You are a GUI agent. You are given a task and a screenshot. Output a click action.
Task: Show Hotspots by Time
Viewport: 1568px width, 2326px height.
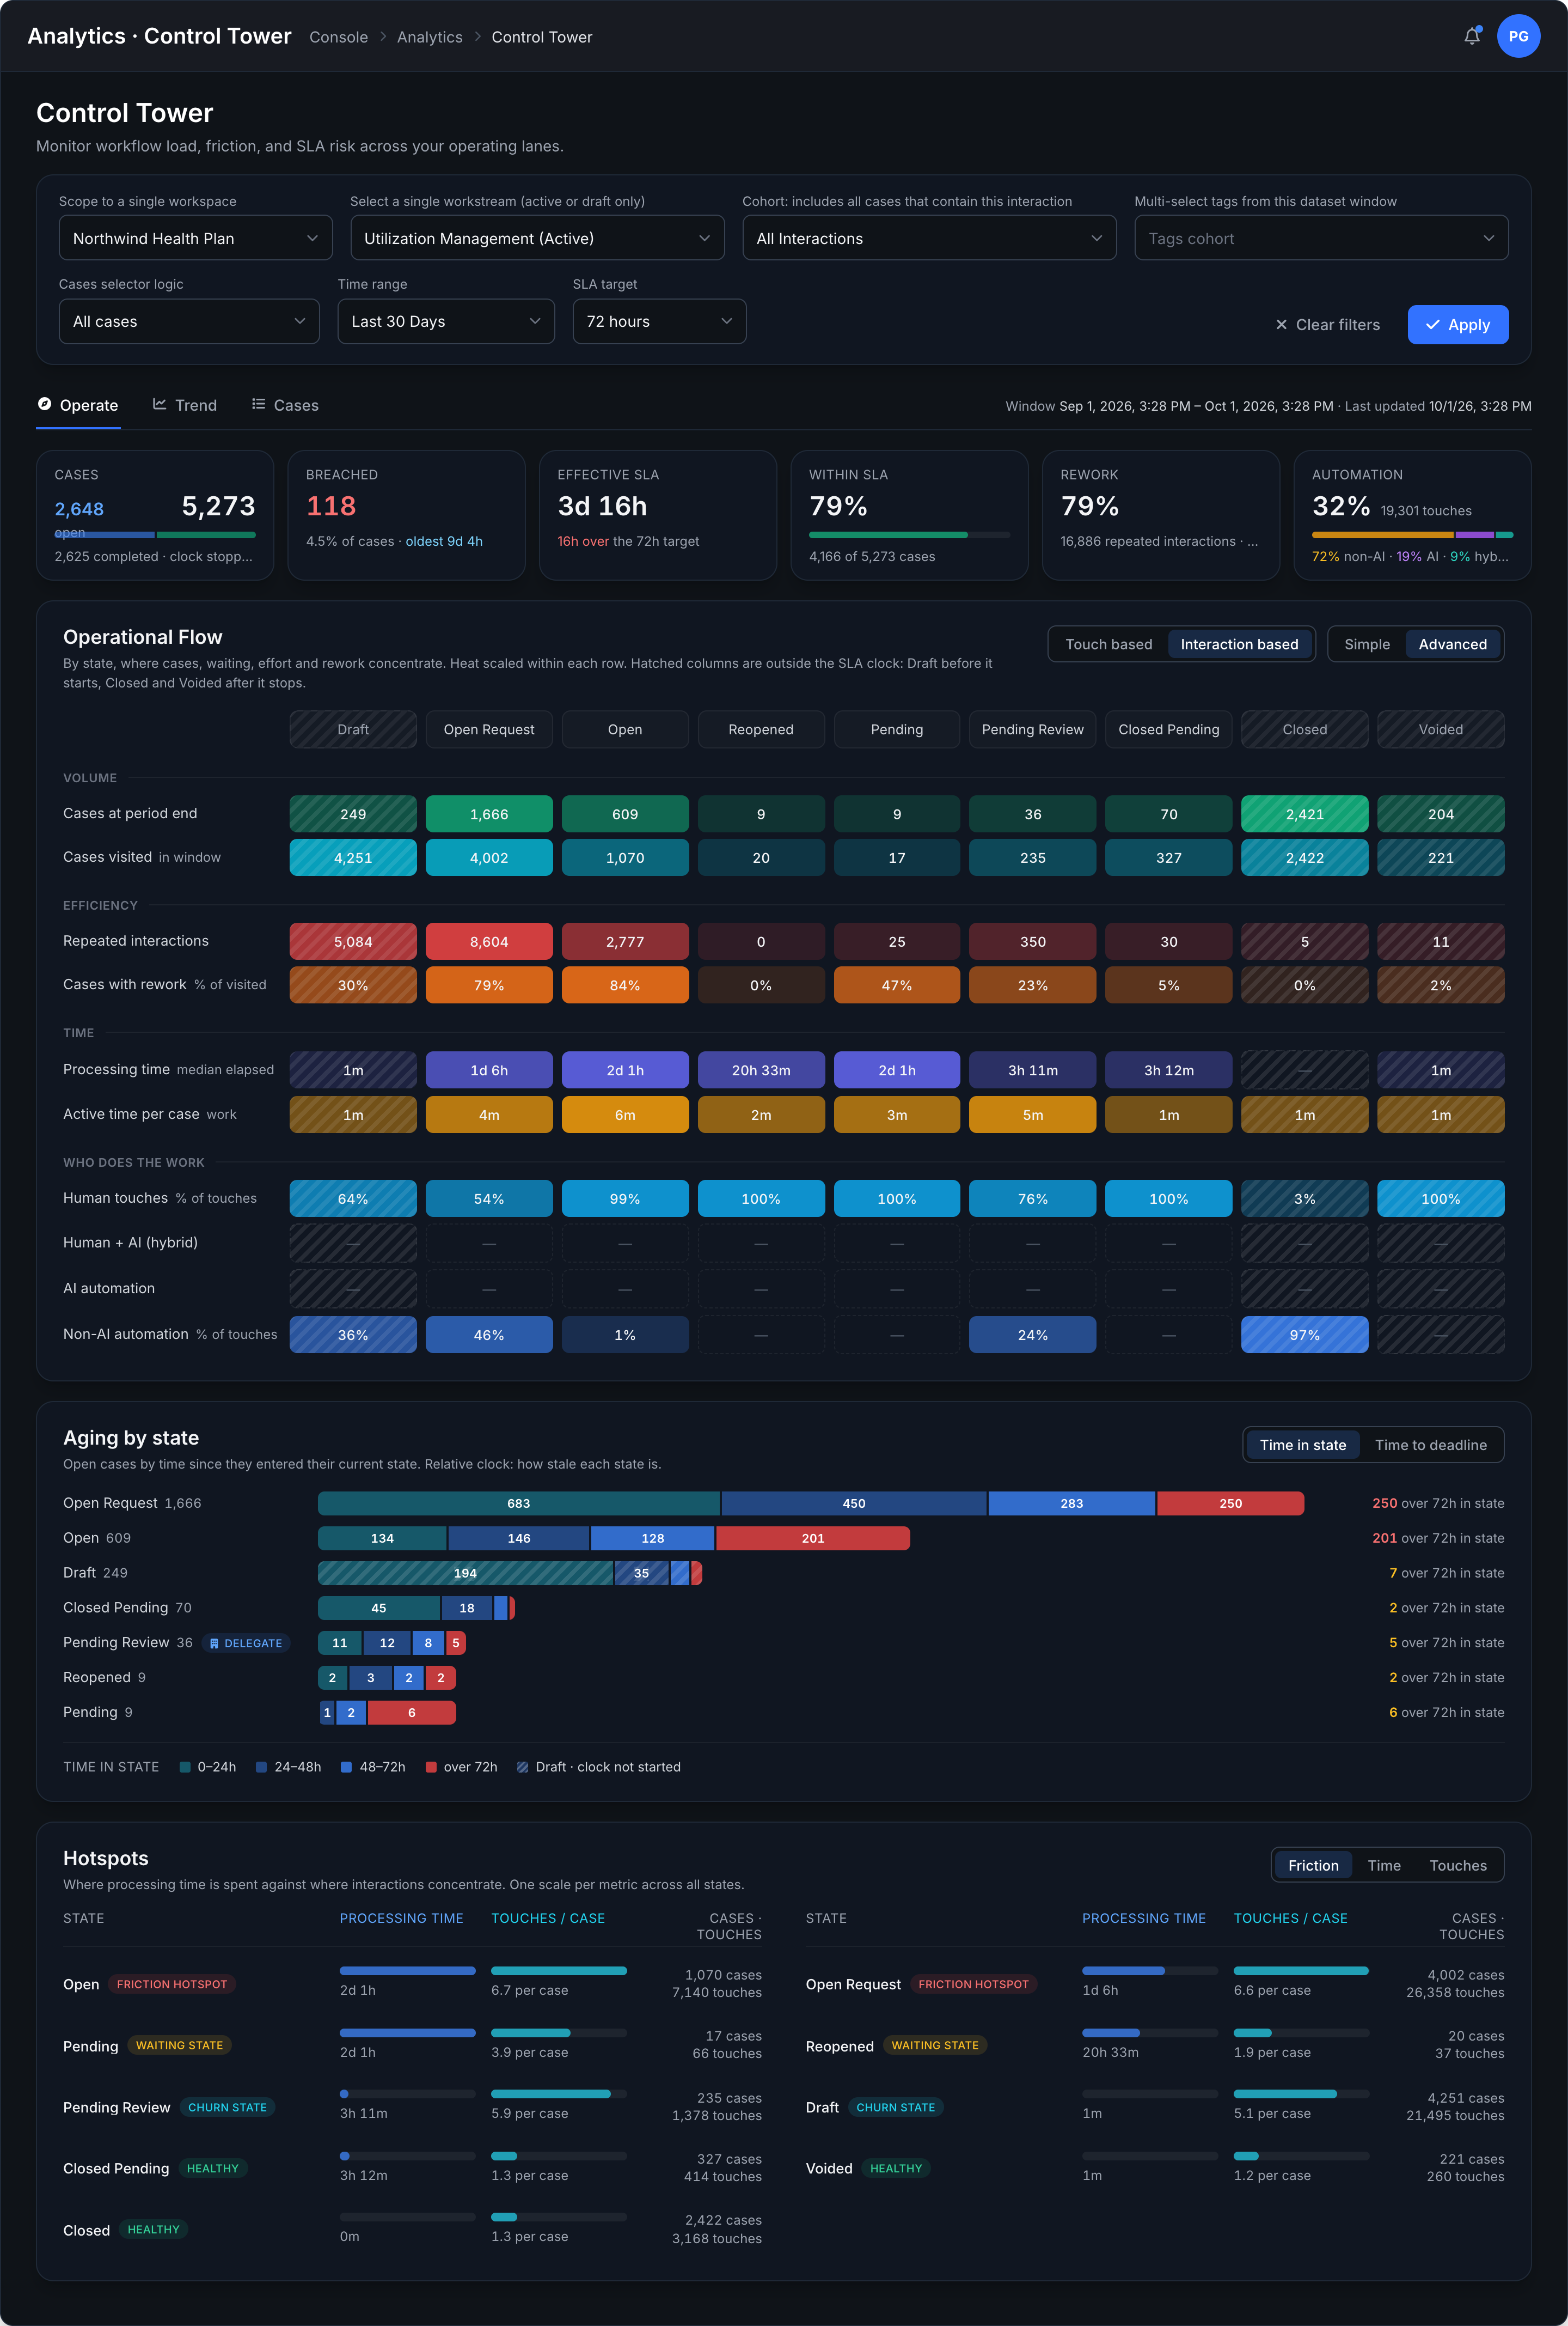click(x=1383, y=1865)
